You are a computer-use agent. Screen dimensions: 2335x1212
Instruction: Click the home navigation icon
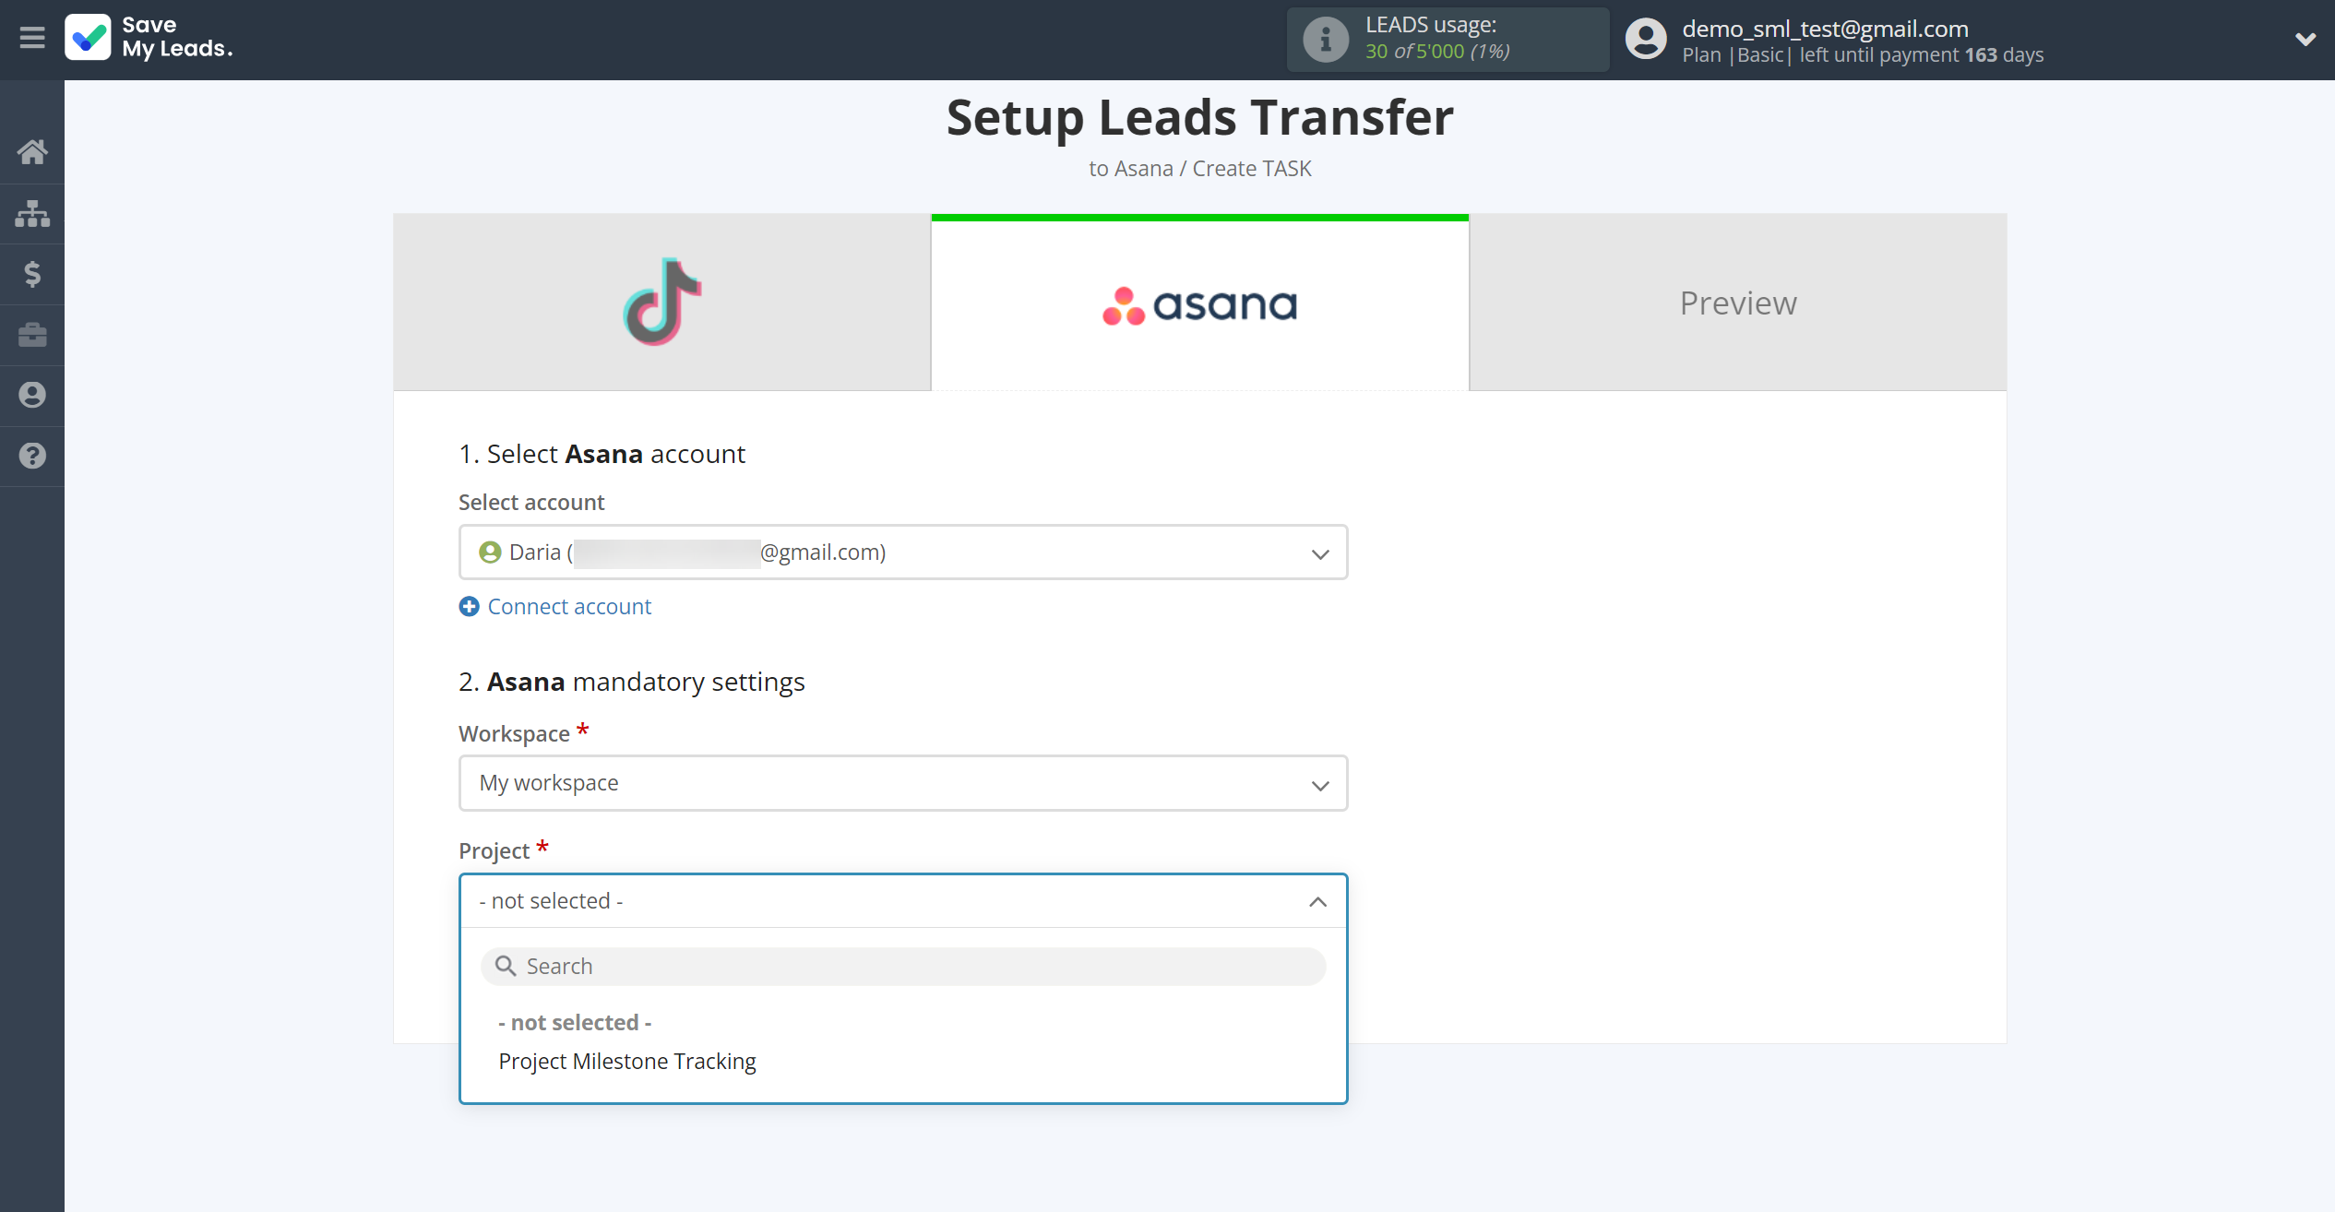(32, 151)
